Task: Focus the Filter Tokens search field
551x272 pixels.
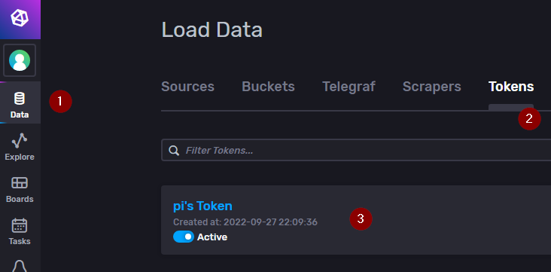Action: 356,150
